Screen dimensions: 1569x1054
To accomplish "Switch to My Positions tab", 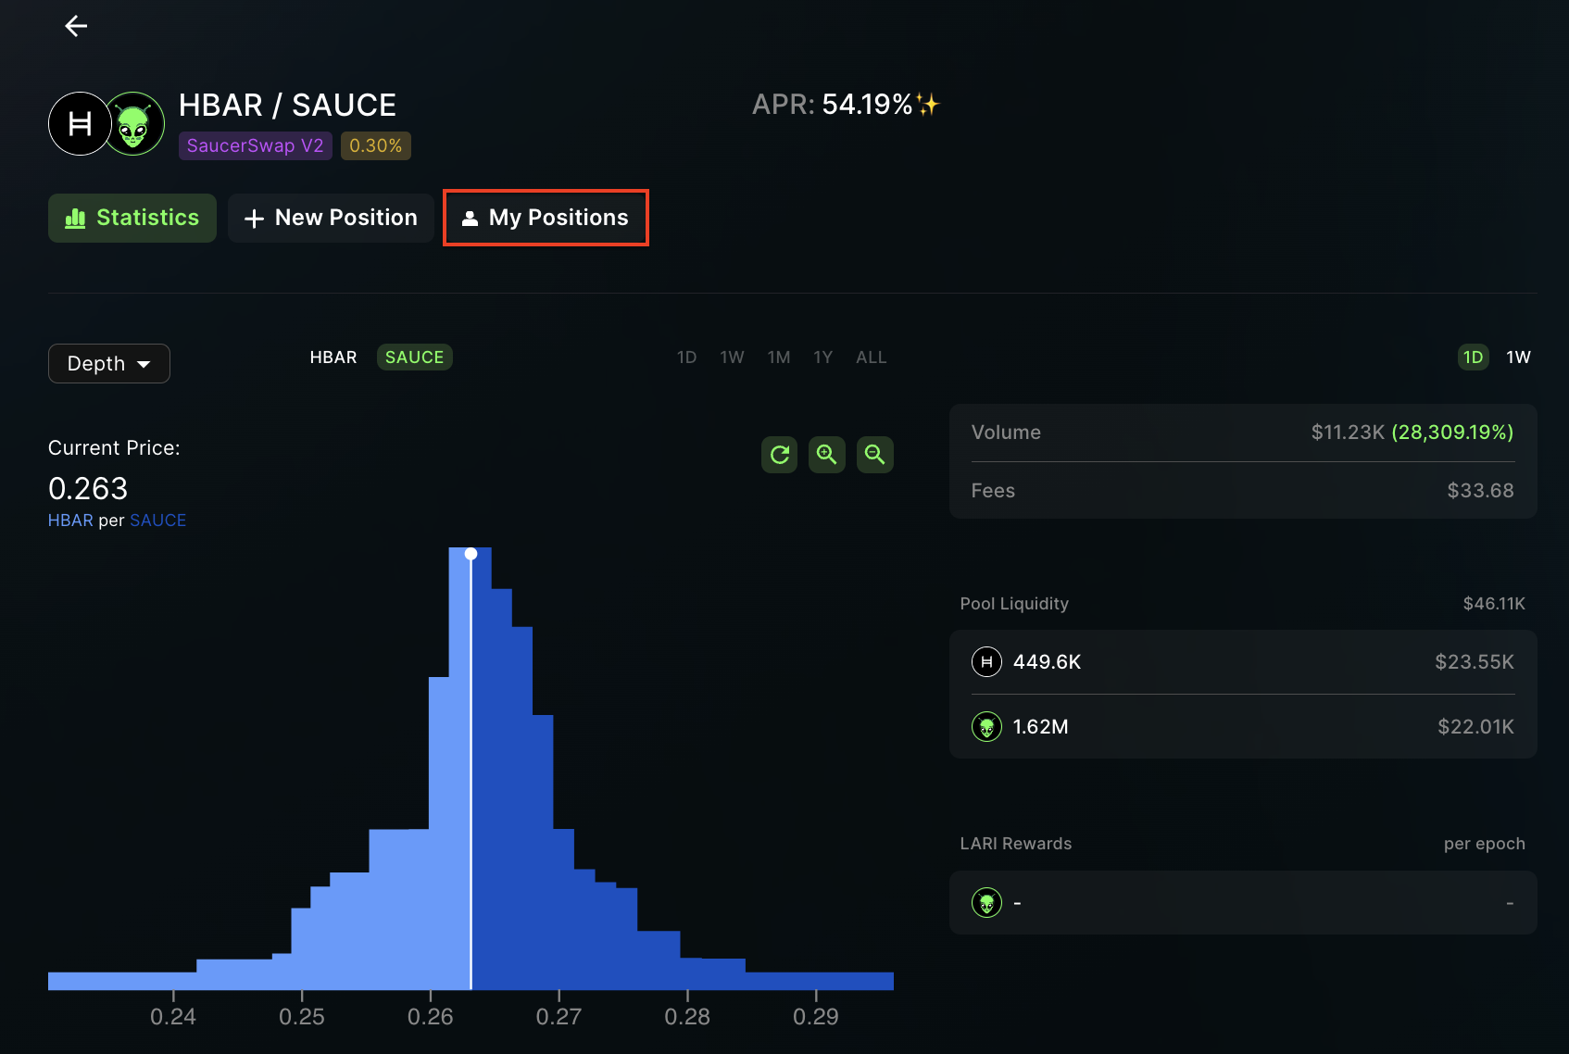I will coord(546,218).
